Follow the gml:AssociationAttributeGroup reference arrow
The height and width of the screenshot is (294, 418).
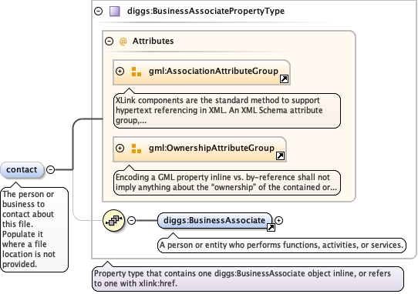tap(284, 79)
